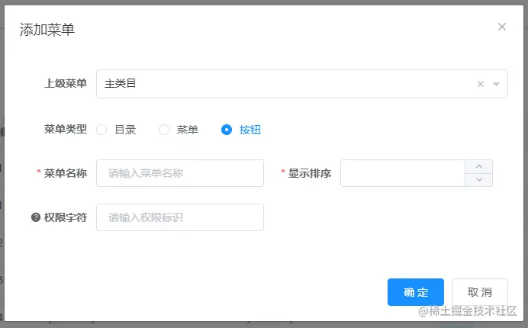Cancel with the 取消 button
Viewport: 528px width, 328px height.
click(479, 292)
